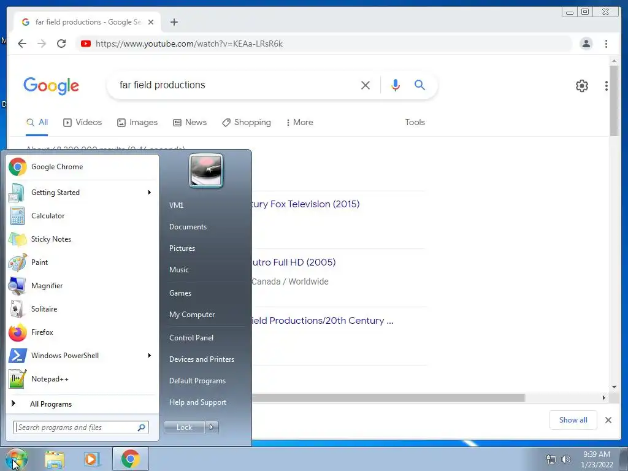Screen dimensions: 628x471
Task: Click the user account picture in Start menu
Action: (206, 170)
